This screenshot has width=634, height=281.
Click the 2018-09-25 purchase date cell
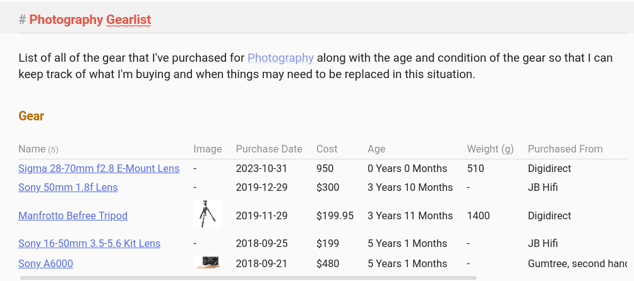coord(261,243)
